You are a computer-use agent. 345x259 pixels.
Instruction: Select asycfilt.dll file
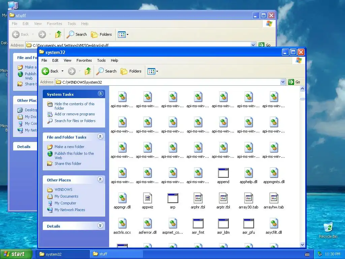[274, 226]
